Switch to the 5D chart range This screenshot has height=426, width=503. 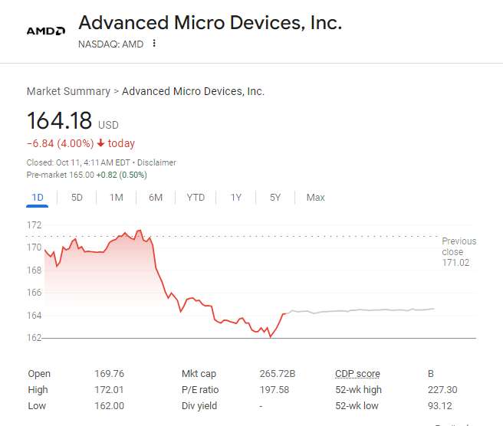pyautogui.click(x=77, y=198)
